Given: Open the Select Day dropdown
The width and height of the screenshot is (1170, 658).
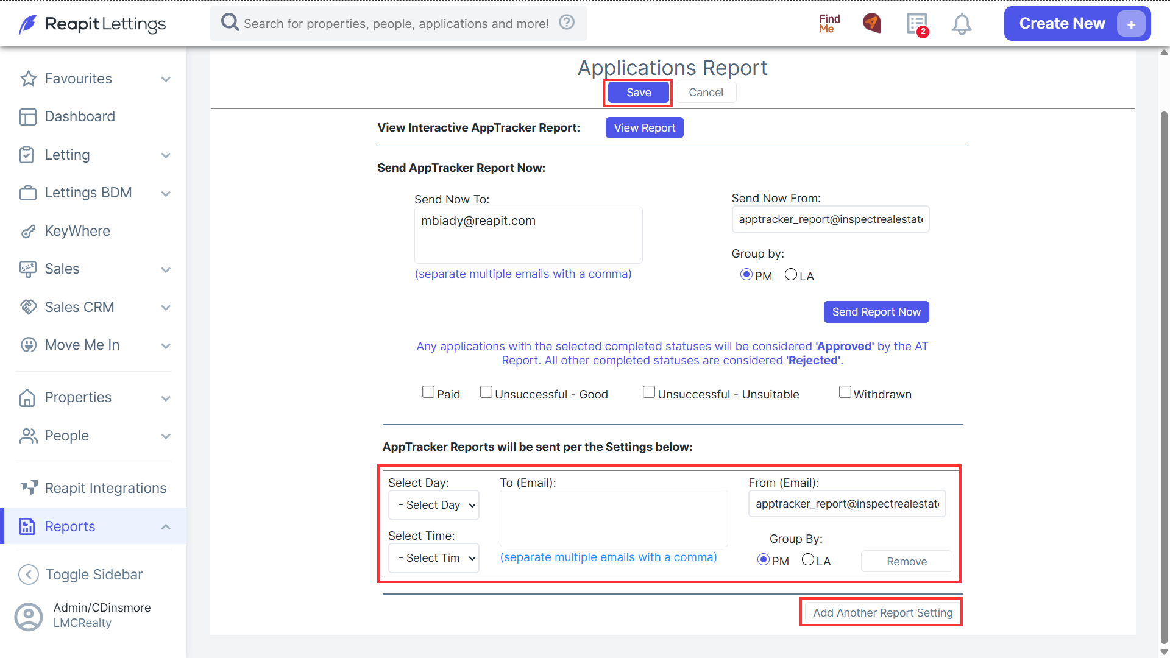Looking at the screenshot, I should click(434, 505).
